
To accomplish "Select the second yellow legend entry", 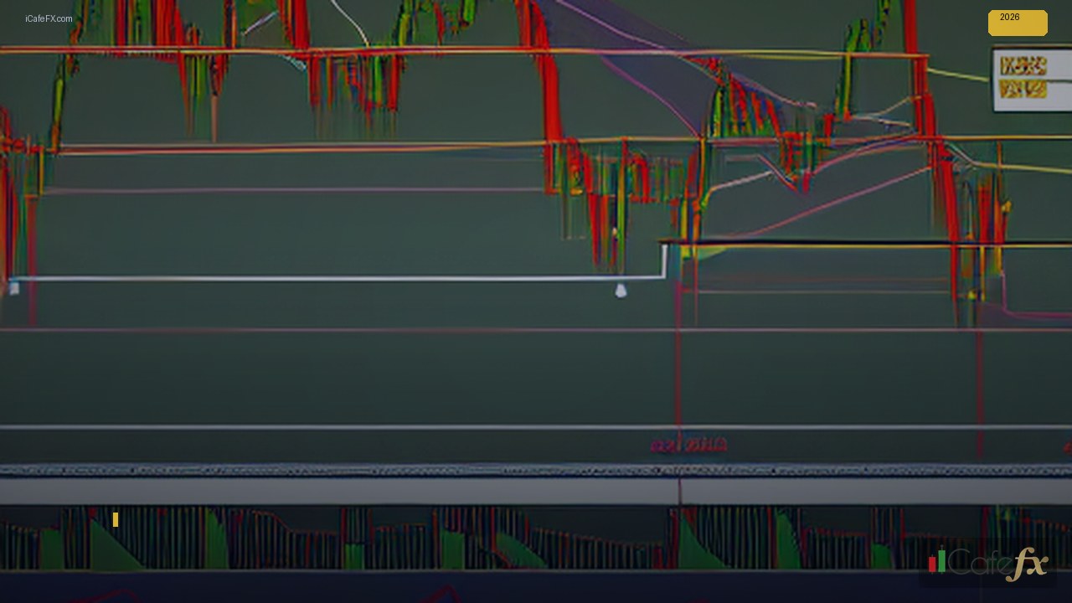I will (x=1023, y=89).
